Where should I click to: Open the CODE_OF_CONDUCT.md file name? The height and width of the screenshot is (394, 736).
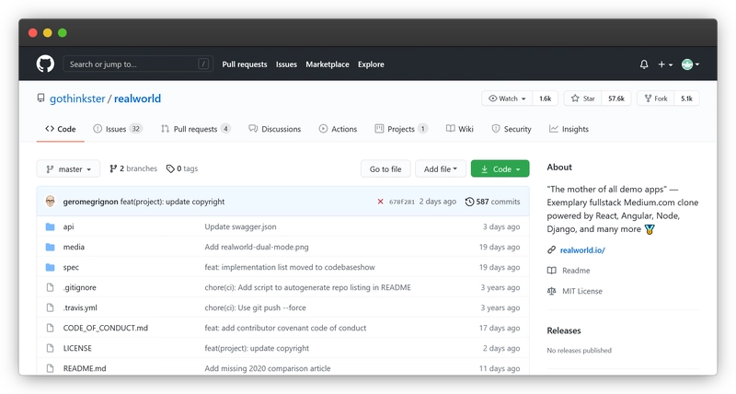point(106,328)
